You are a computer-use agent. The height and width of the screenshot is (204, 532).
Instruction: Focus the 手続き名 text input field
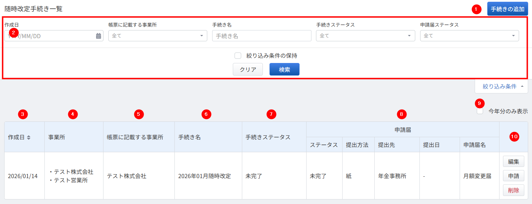coord(261,36)
